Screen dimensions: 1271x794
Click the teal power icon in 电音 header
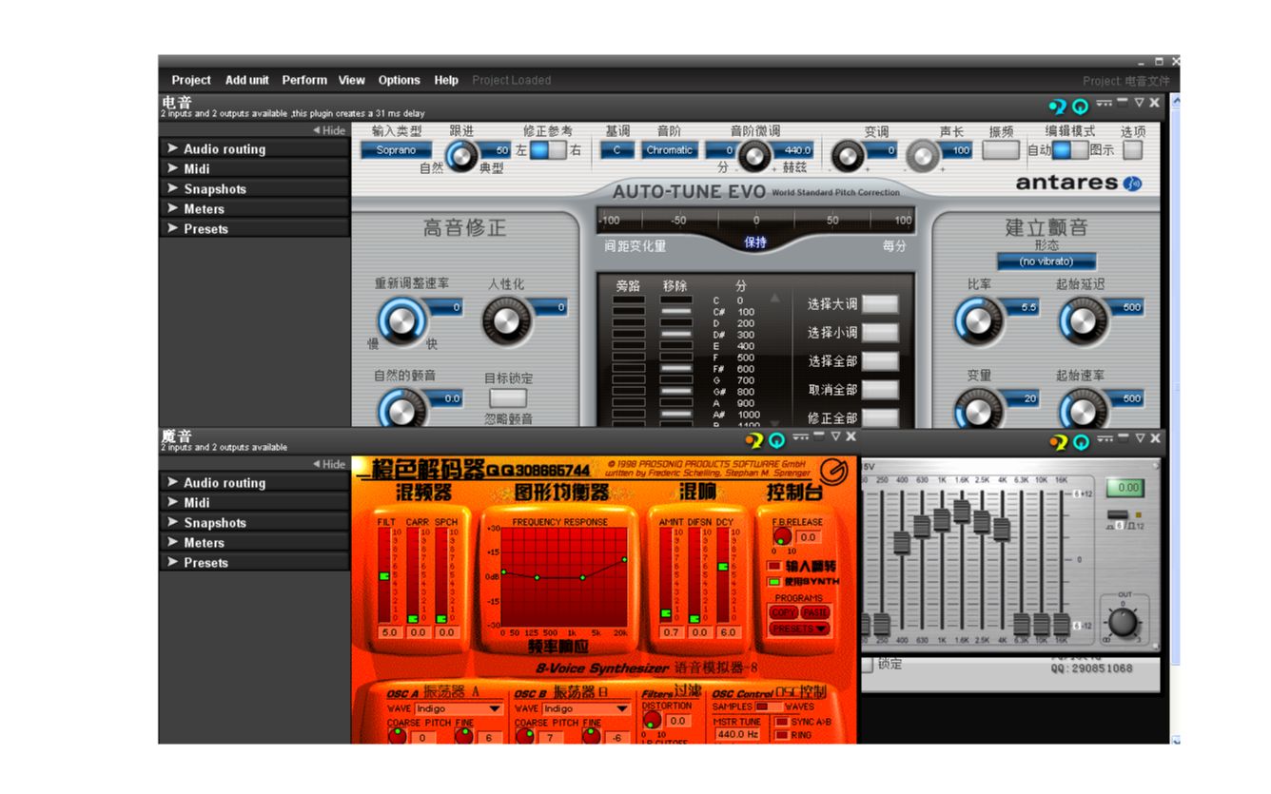coord(1081,106)
